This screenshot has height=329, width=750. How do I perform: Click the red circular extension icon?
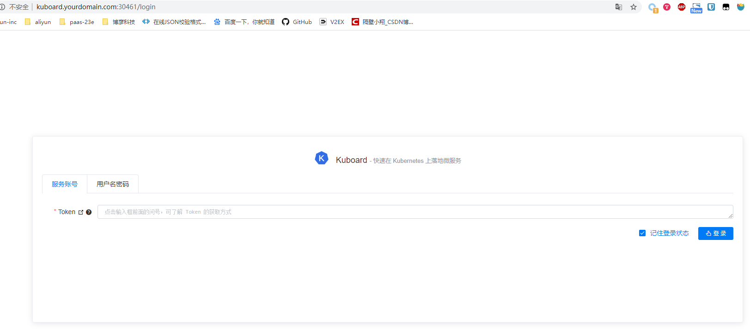point(667,7)
